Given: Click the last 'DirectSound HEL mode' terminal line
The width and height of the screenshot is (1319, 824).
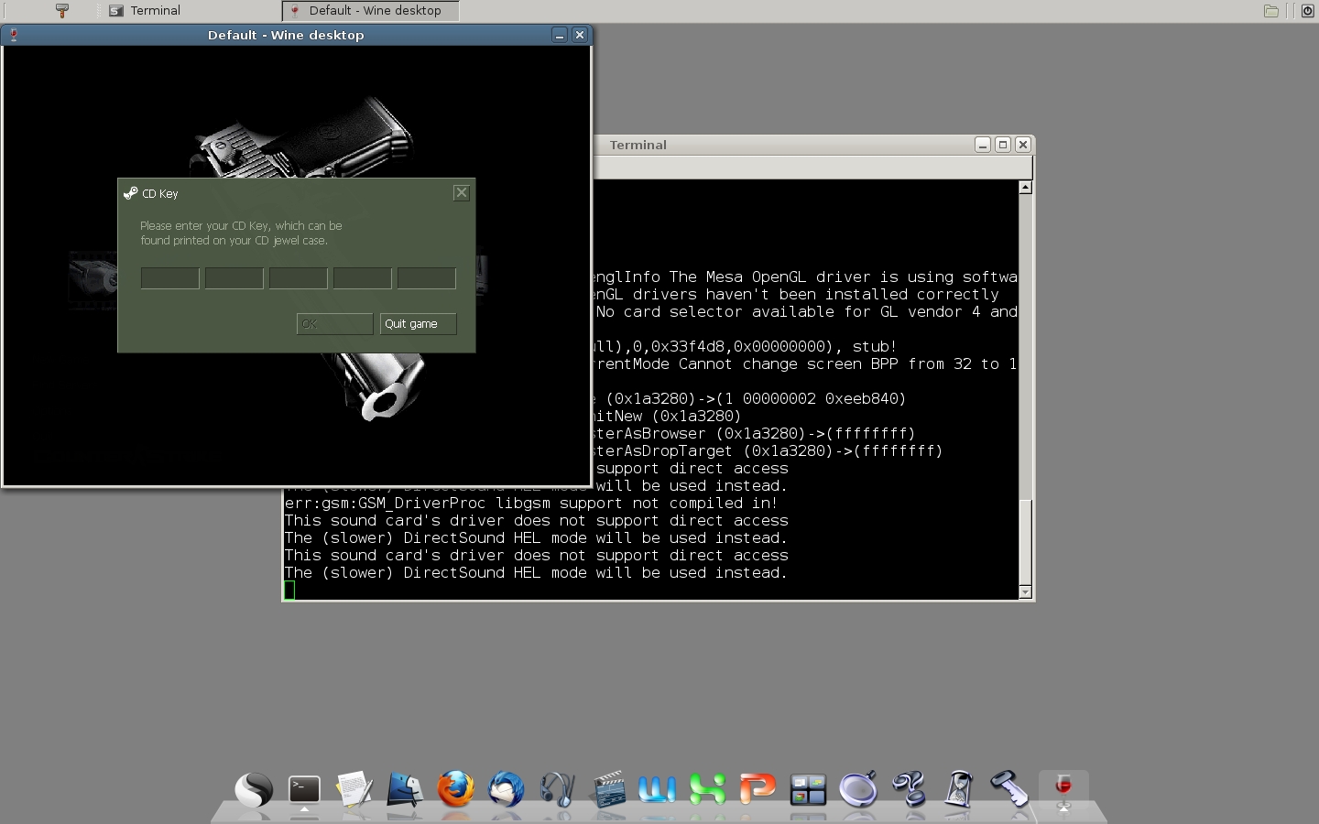Looking at the screenshot, I should (536, 573).
